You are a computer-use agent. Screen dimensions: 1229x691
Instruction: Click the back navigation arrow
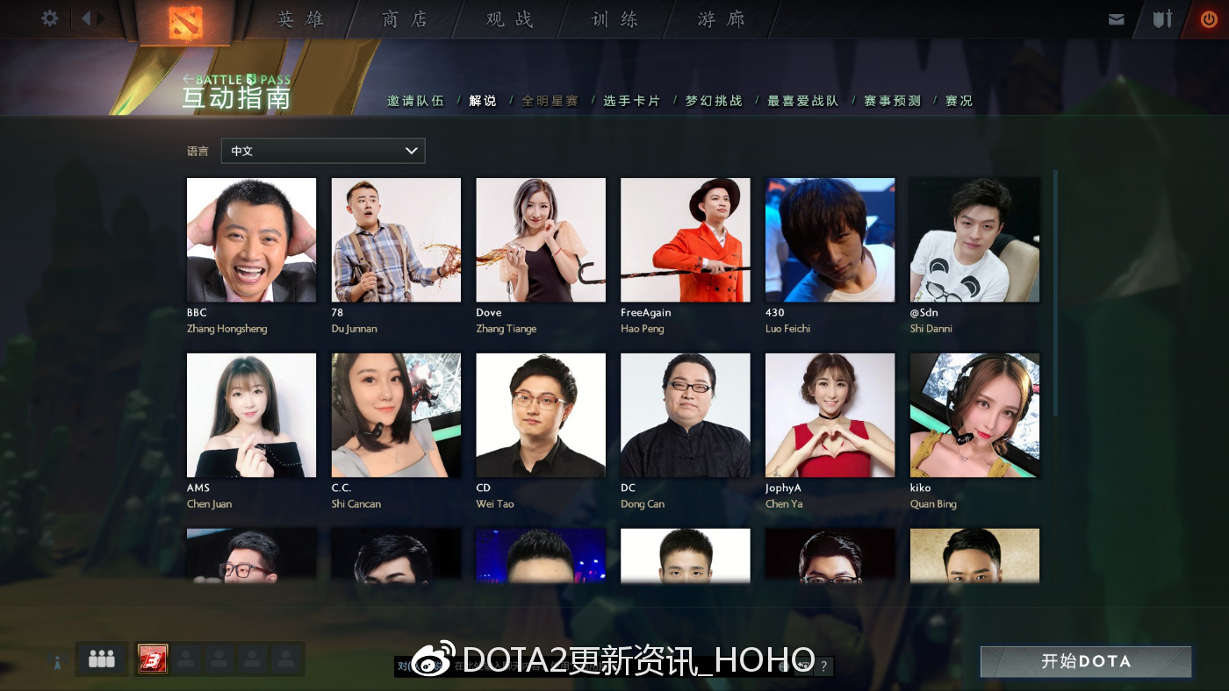(x=87, y=18)
